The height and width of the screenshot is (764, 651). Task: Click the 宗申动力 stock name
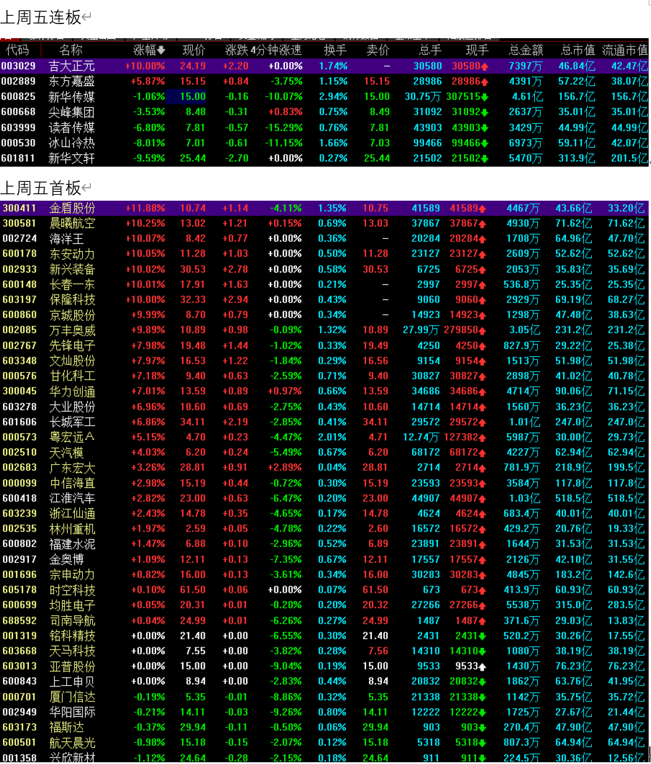click(72, 574)
